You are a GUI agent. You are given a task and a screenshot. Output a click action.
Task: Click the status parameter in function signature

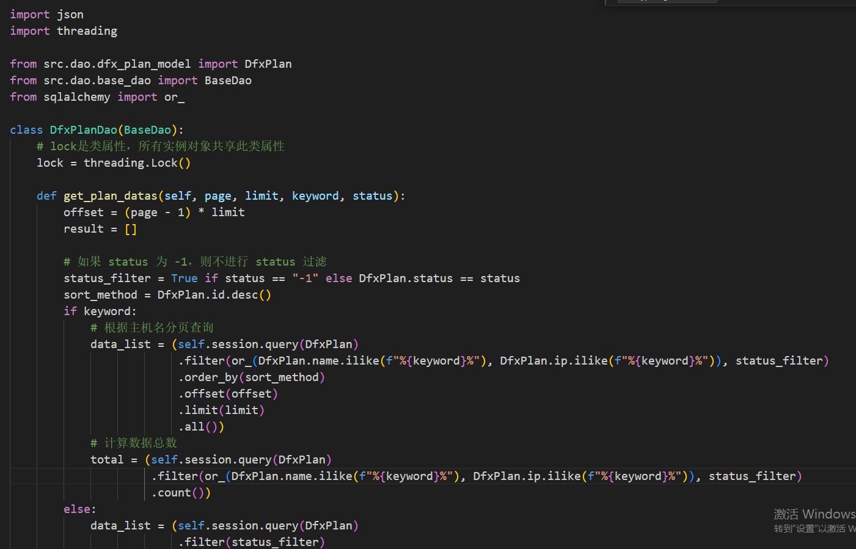[x=372, y=196]
